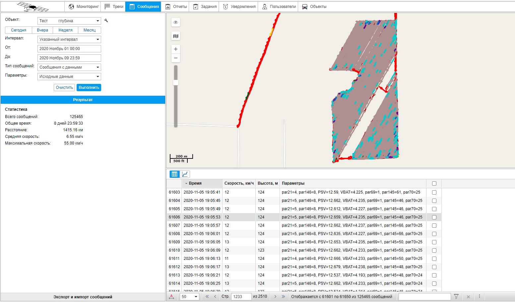Click the Очистить button

tap(64, 88)
